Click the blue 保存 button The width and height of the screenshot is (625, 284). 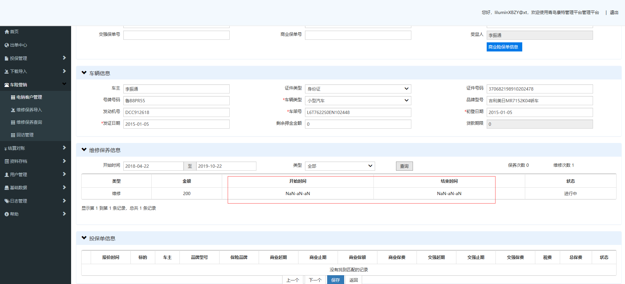335,280
